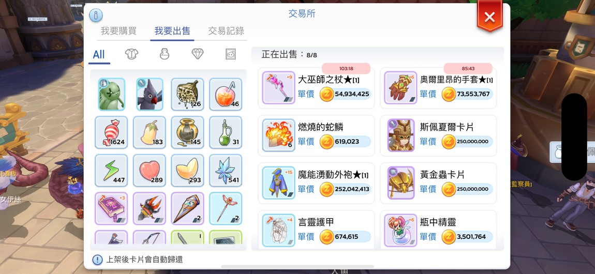Pick the purple spellbook +3 item
The image size is (595, 274).
pyautogui.click(x=111, y=208)
